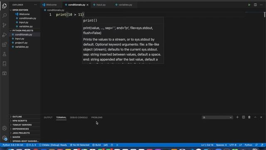
Task: Expand the Java Projects section
Action: (21, 133)
